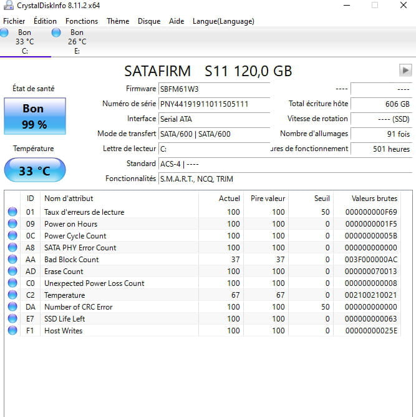Click the Interface field Serial ATA

[214, 119]
